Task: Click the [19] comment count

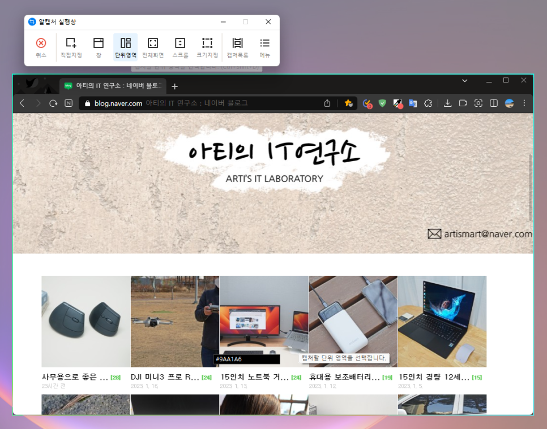Action: pyautogui.click(x=387, y=378)
